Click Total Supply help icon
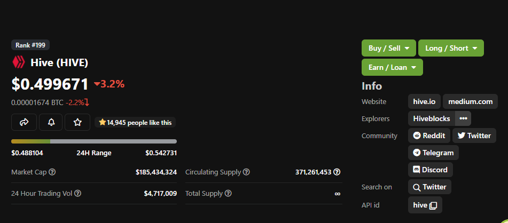Viewport: 508px width, 223px height. pyautogui.click(x=228, y=193)
